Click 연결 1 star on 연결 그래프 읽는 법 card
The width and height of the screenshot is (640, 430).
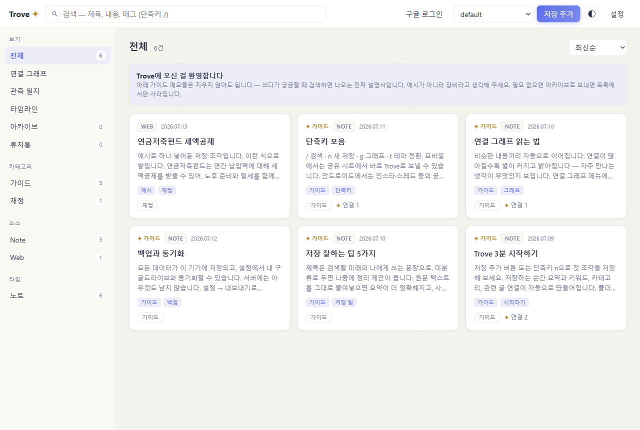click(x=516, y=205)
